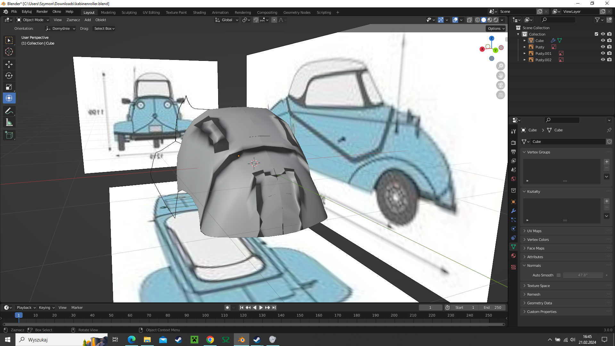The height and width of the screenshot is (346, 615).
Task: Expand the Cube item in outliner
Action: click(525, 41)
